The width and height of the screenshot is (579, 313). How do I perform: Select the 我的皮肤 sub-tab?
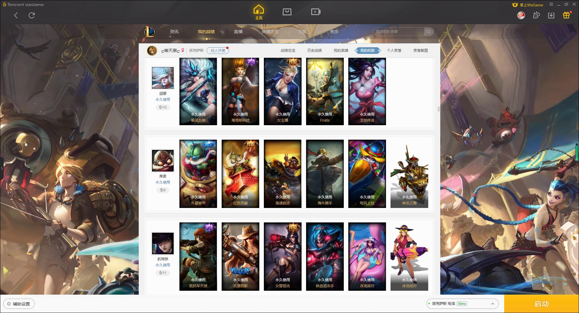click(x=368, y=51)
